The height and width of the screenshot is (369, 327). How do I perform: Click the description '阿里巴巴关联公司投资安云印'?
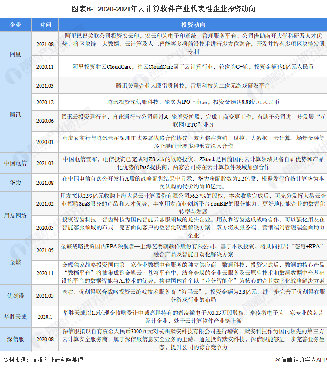[193, 44]
